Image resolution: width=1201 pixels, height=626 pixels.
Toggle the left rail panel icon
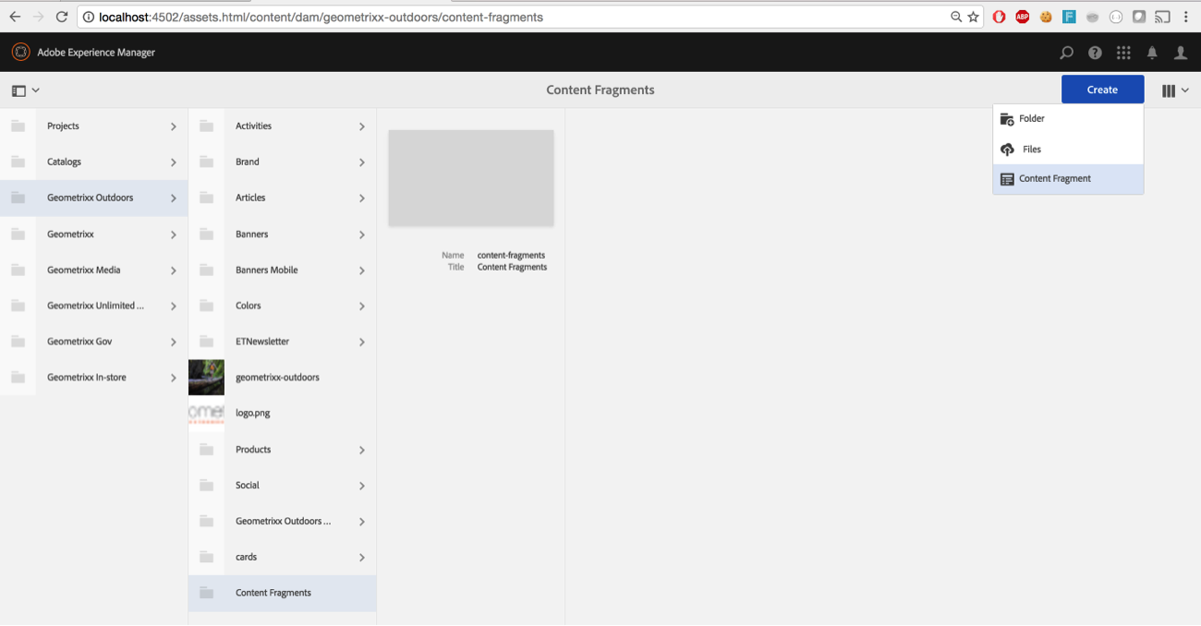(x=19, y=90)
